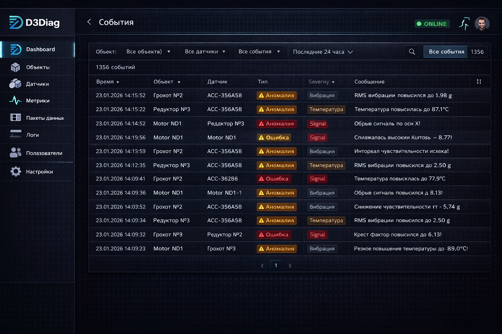Image resolution: width=502 pixels, height=334 pixels.
Task: Click the timestamp 23.01.2026 14:09:23
Action: (121, 249)
